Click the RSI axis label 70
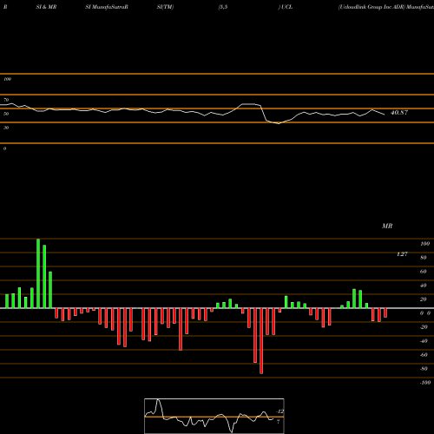The width and height of the screenshot is (434, 434). tap(6, 100)
